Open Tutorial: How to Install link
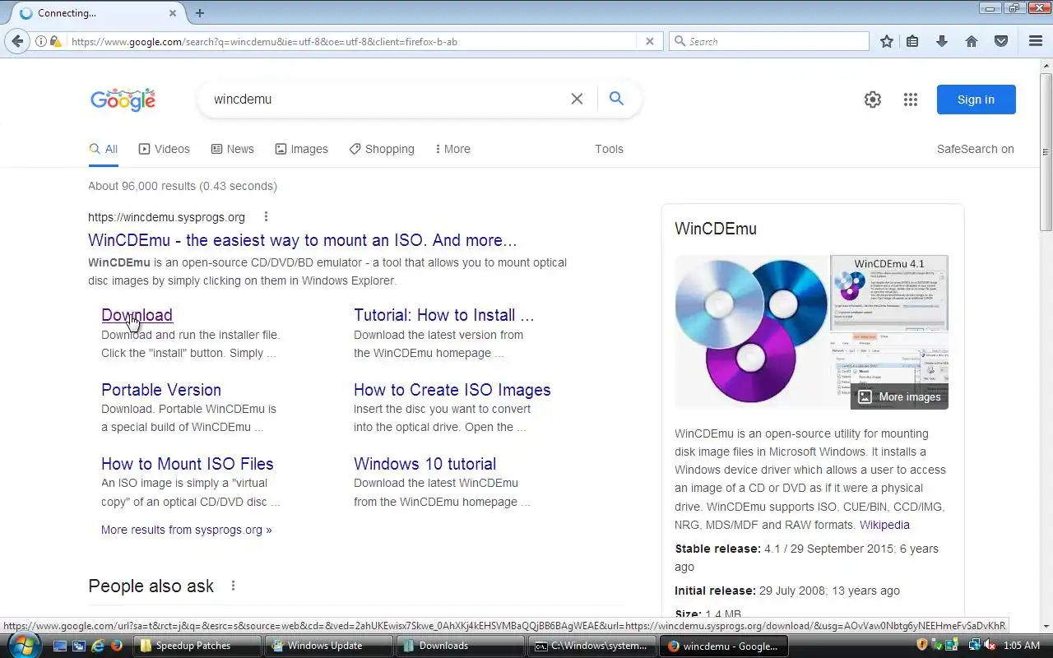The image size is (1053, 658). (444, 315)
